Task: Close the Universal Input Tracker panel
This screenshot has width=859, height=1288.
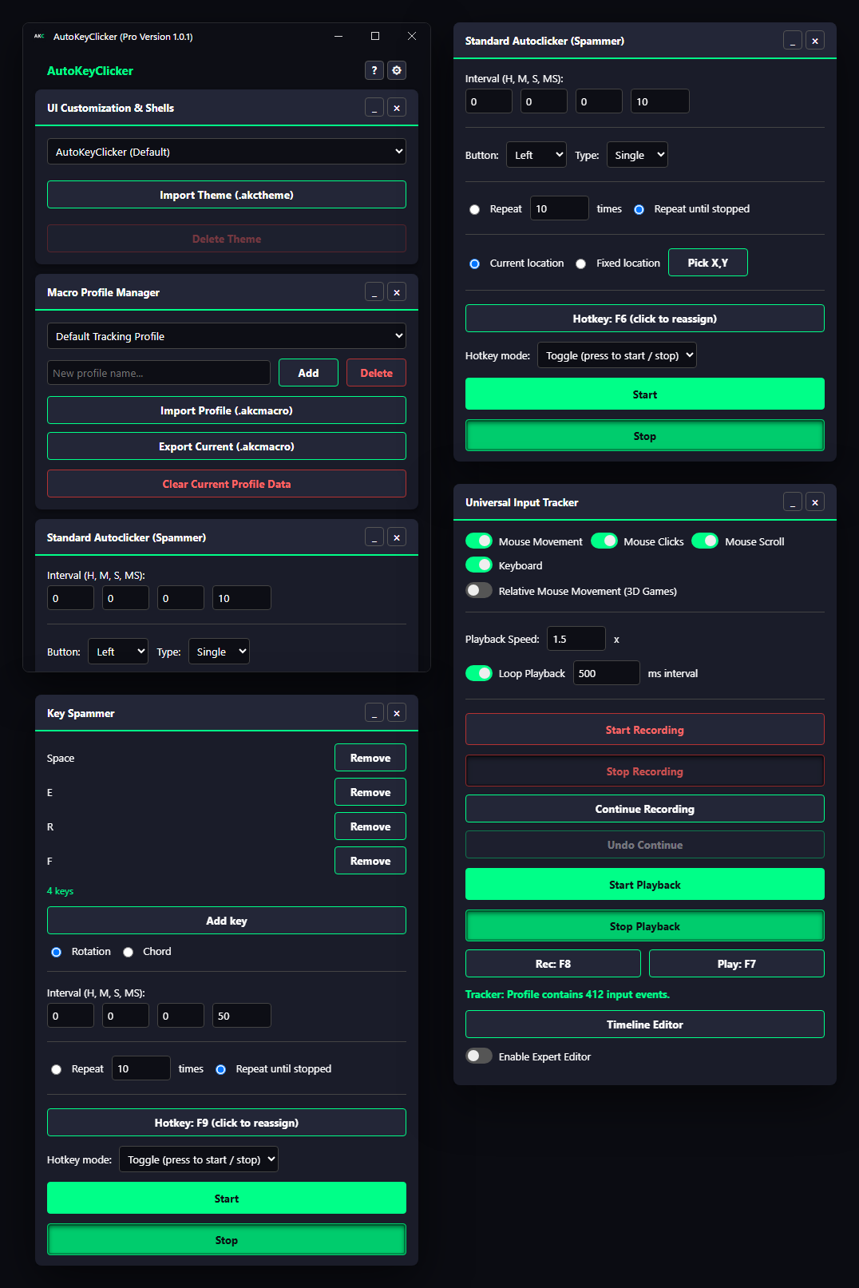Action: click(x=815, y=502)
